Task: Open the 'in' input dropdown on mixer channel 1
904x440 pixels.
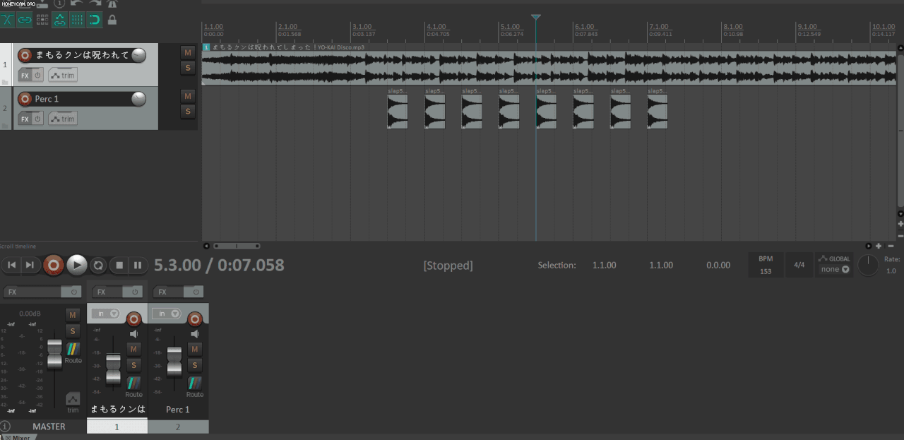Action: pyautogui.click(x=105, y=314)
